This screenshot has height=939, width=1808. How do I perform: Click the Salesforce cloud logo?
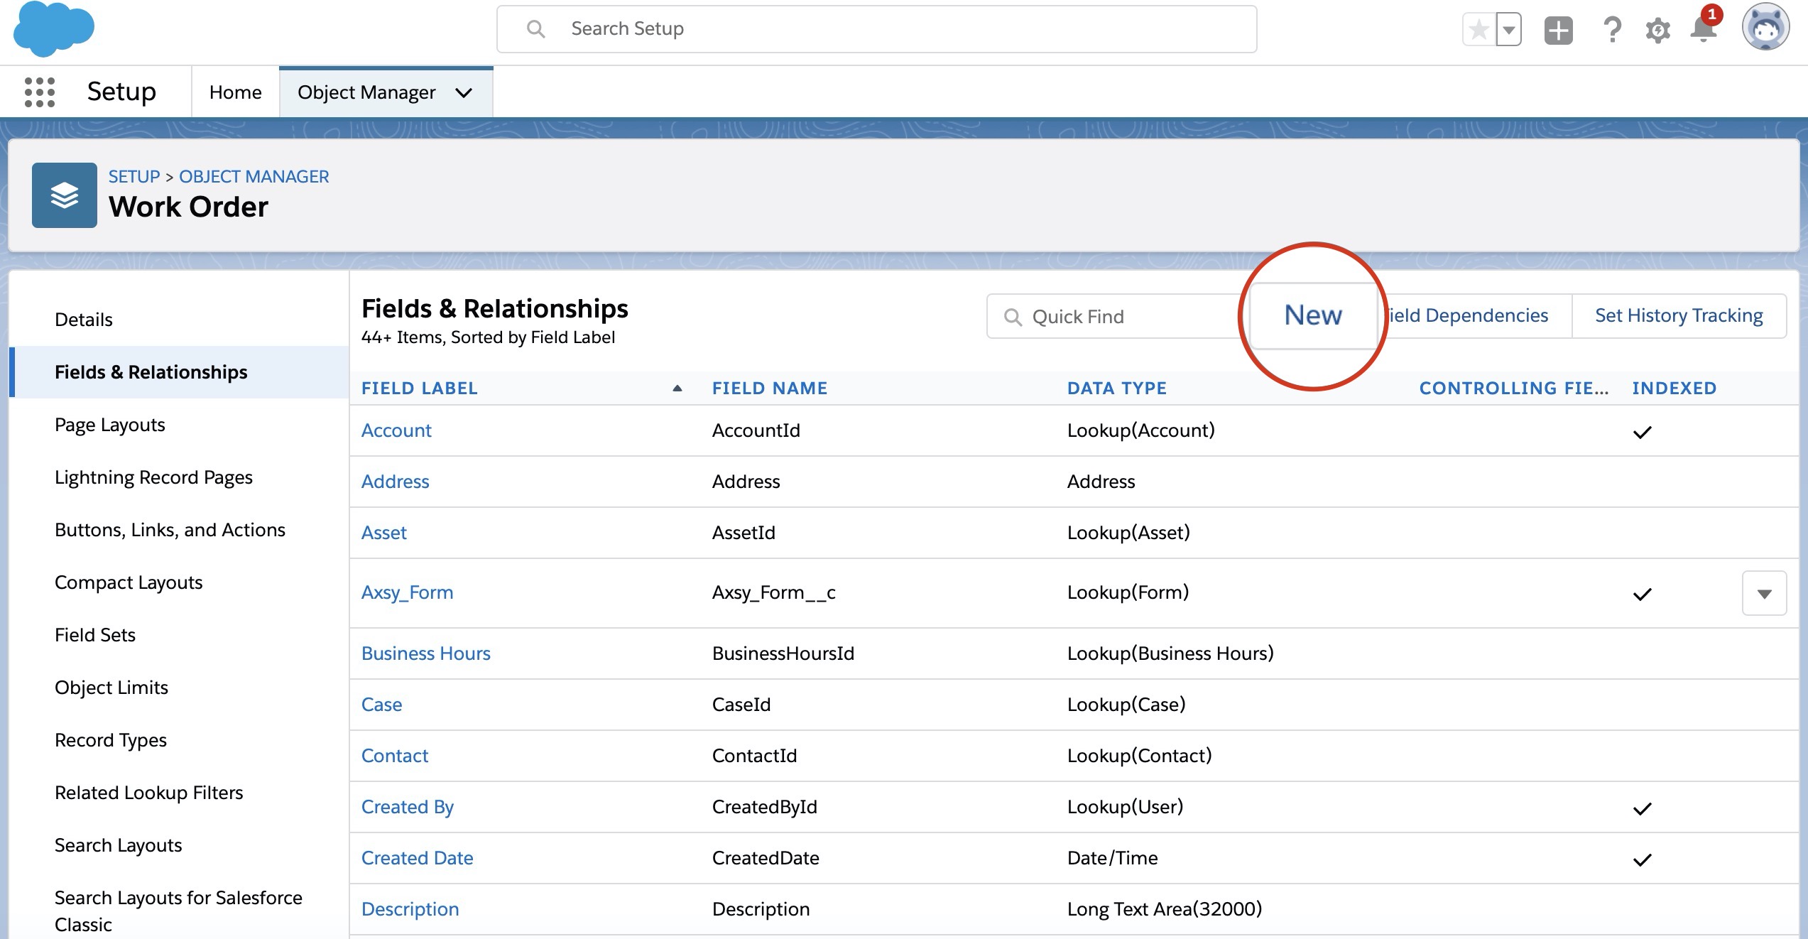(53, 28)
